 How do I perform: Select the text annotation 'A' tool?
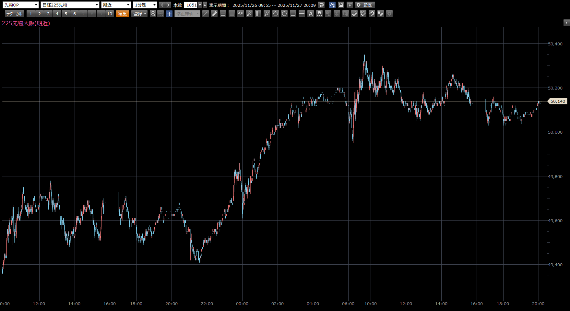(x=311, y=14)
